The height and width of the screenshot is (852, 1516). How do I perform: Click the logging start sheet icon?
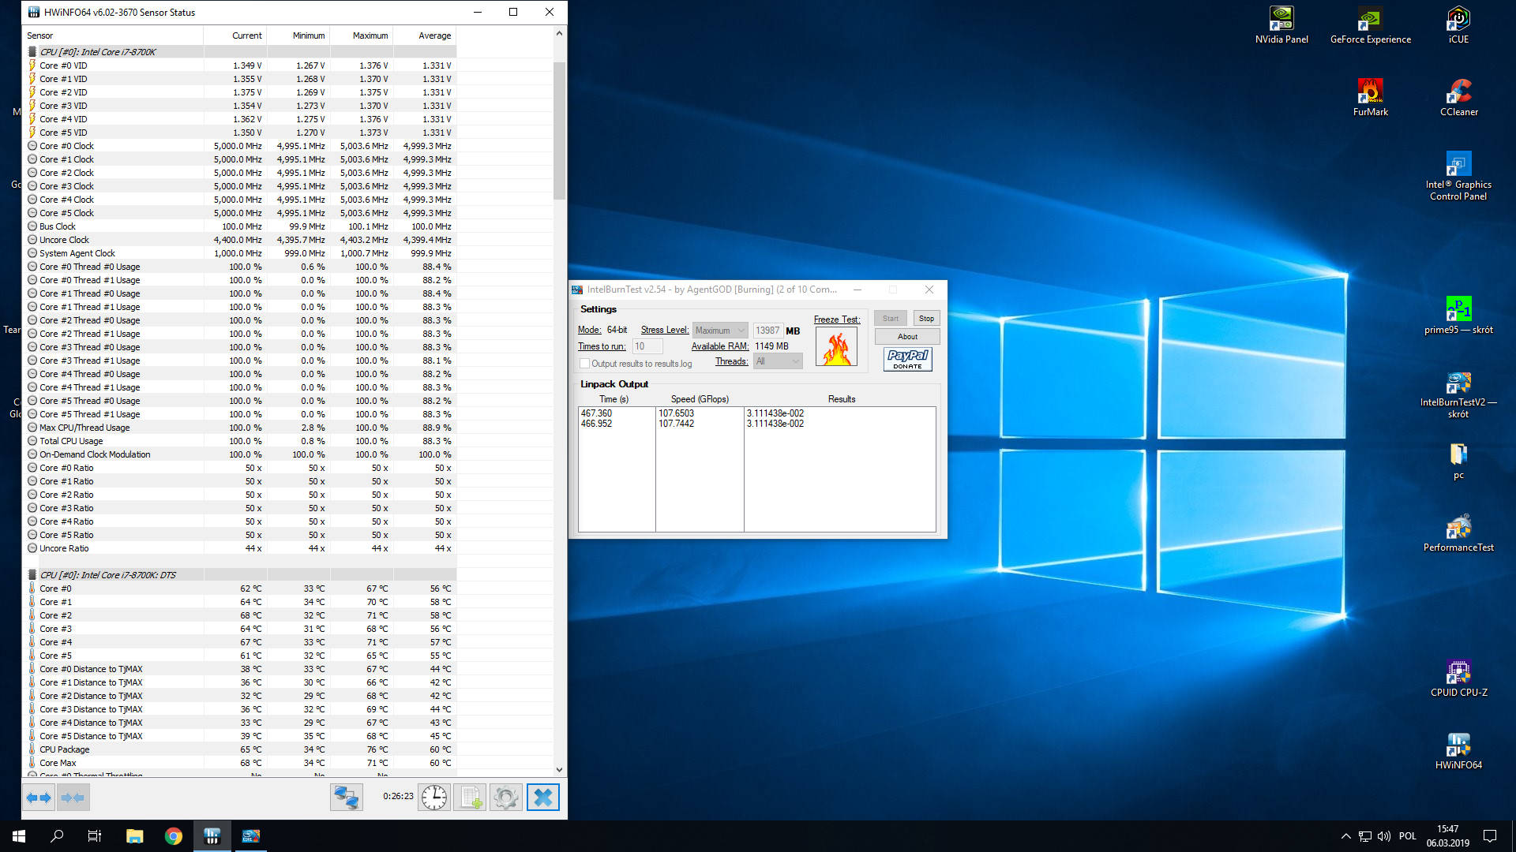[x=471, y=798]
